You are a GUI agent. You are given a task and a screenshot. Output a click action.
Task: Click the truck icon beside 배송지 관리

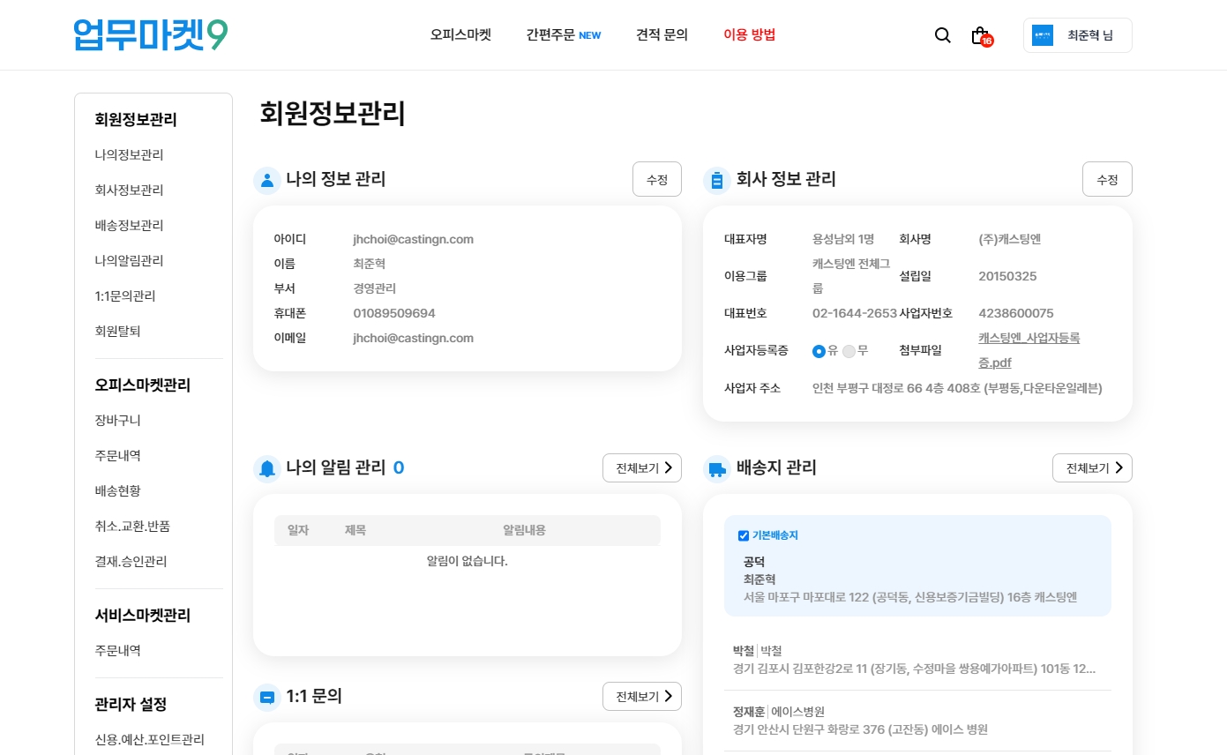(716, 468)
